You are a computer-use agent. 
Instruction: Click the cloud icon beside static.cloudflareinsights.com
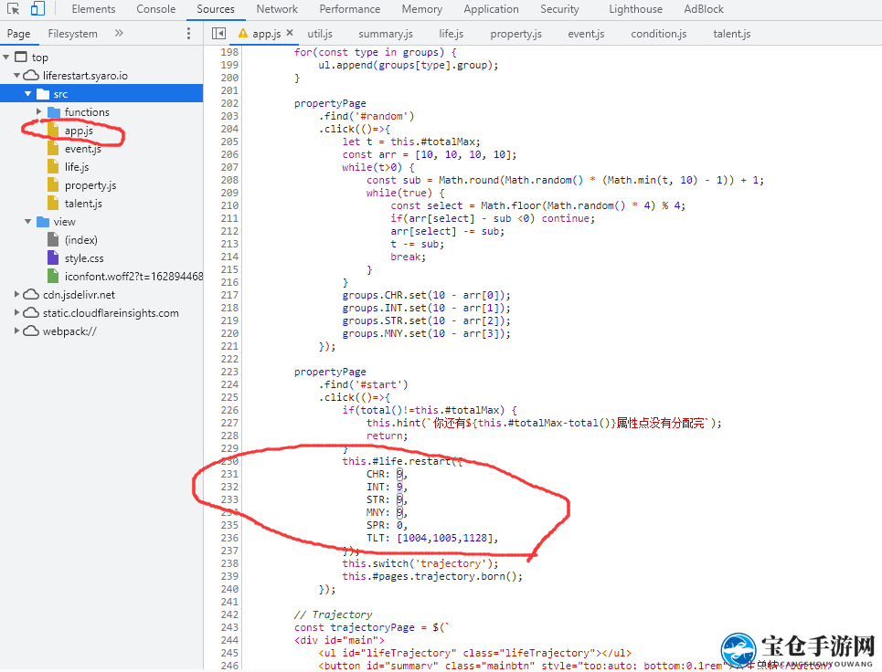click(31, 312)
